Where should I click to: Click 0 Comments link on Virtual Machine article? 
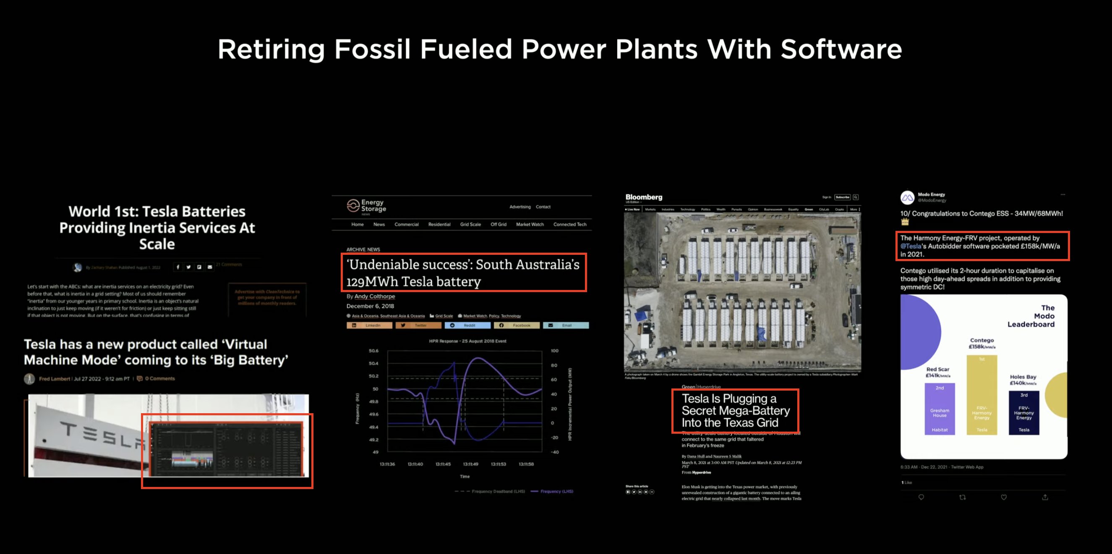point(160,378)
